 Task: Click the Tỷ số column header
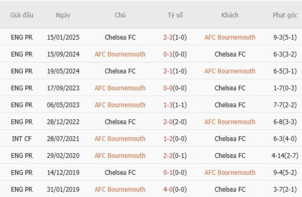tap(175, 15)
